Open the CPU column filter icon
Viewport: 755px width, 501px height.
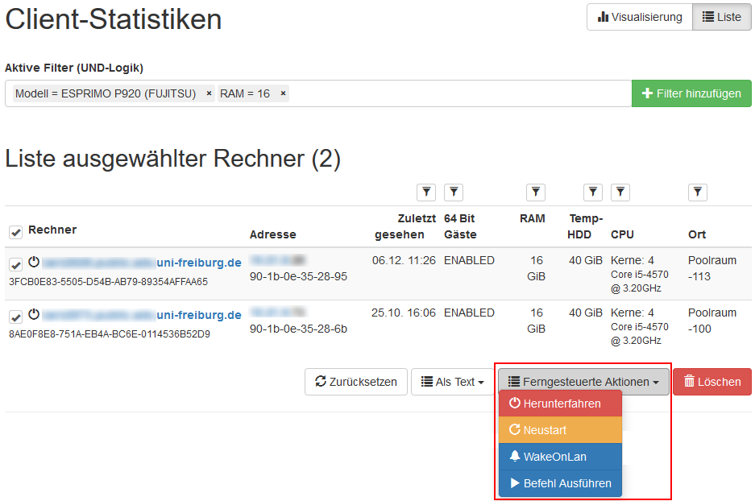(x=620, y=192)
